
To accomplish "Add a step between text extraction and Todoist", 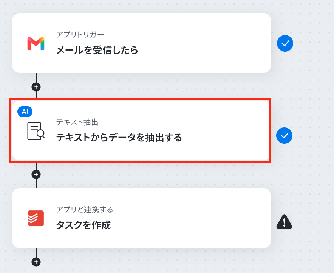I will click(36, 175).
